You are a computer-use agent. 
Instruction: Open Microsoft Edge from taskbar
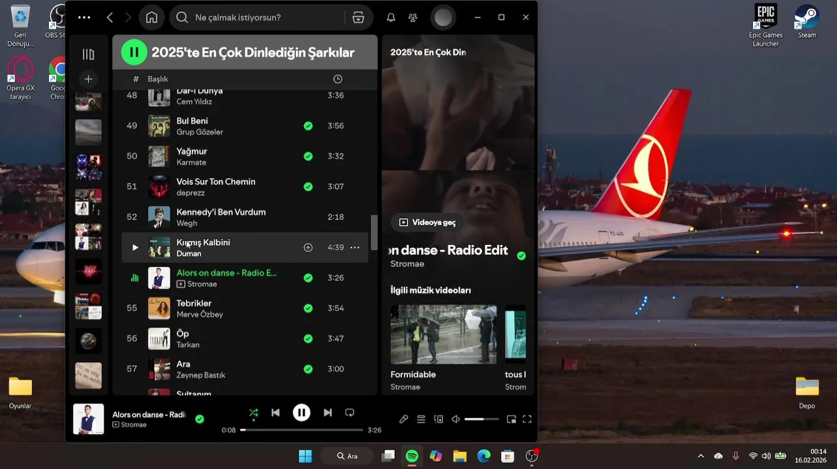pyautogui.click(x=483, y=456)
